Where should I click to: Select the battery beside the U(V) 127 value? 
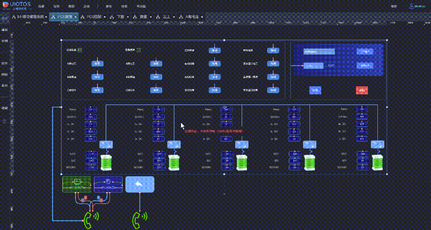[x=174, y=162]
